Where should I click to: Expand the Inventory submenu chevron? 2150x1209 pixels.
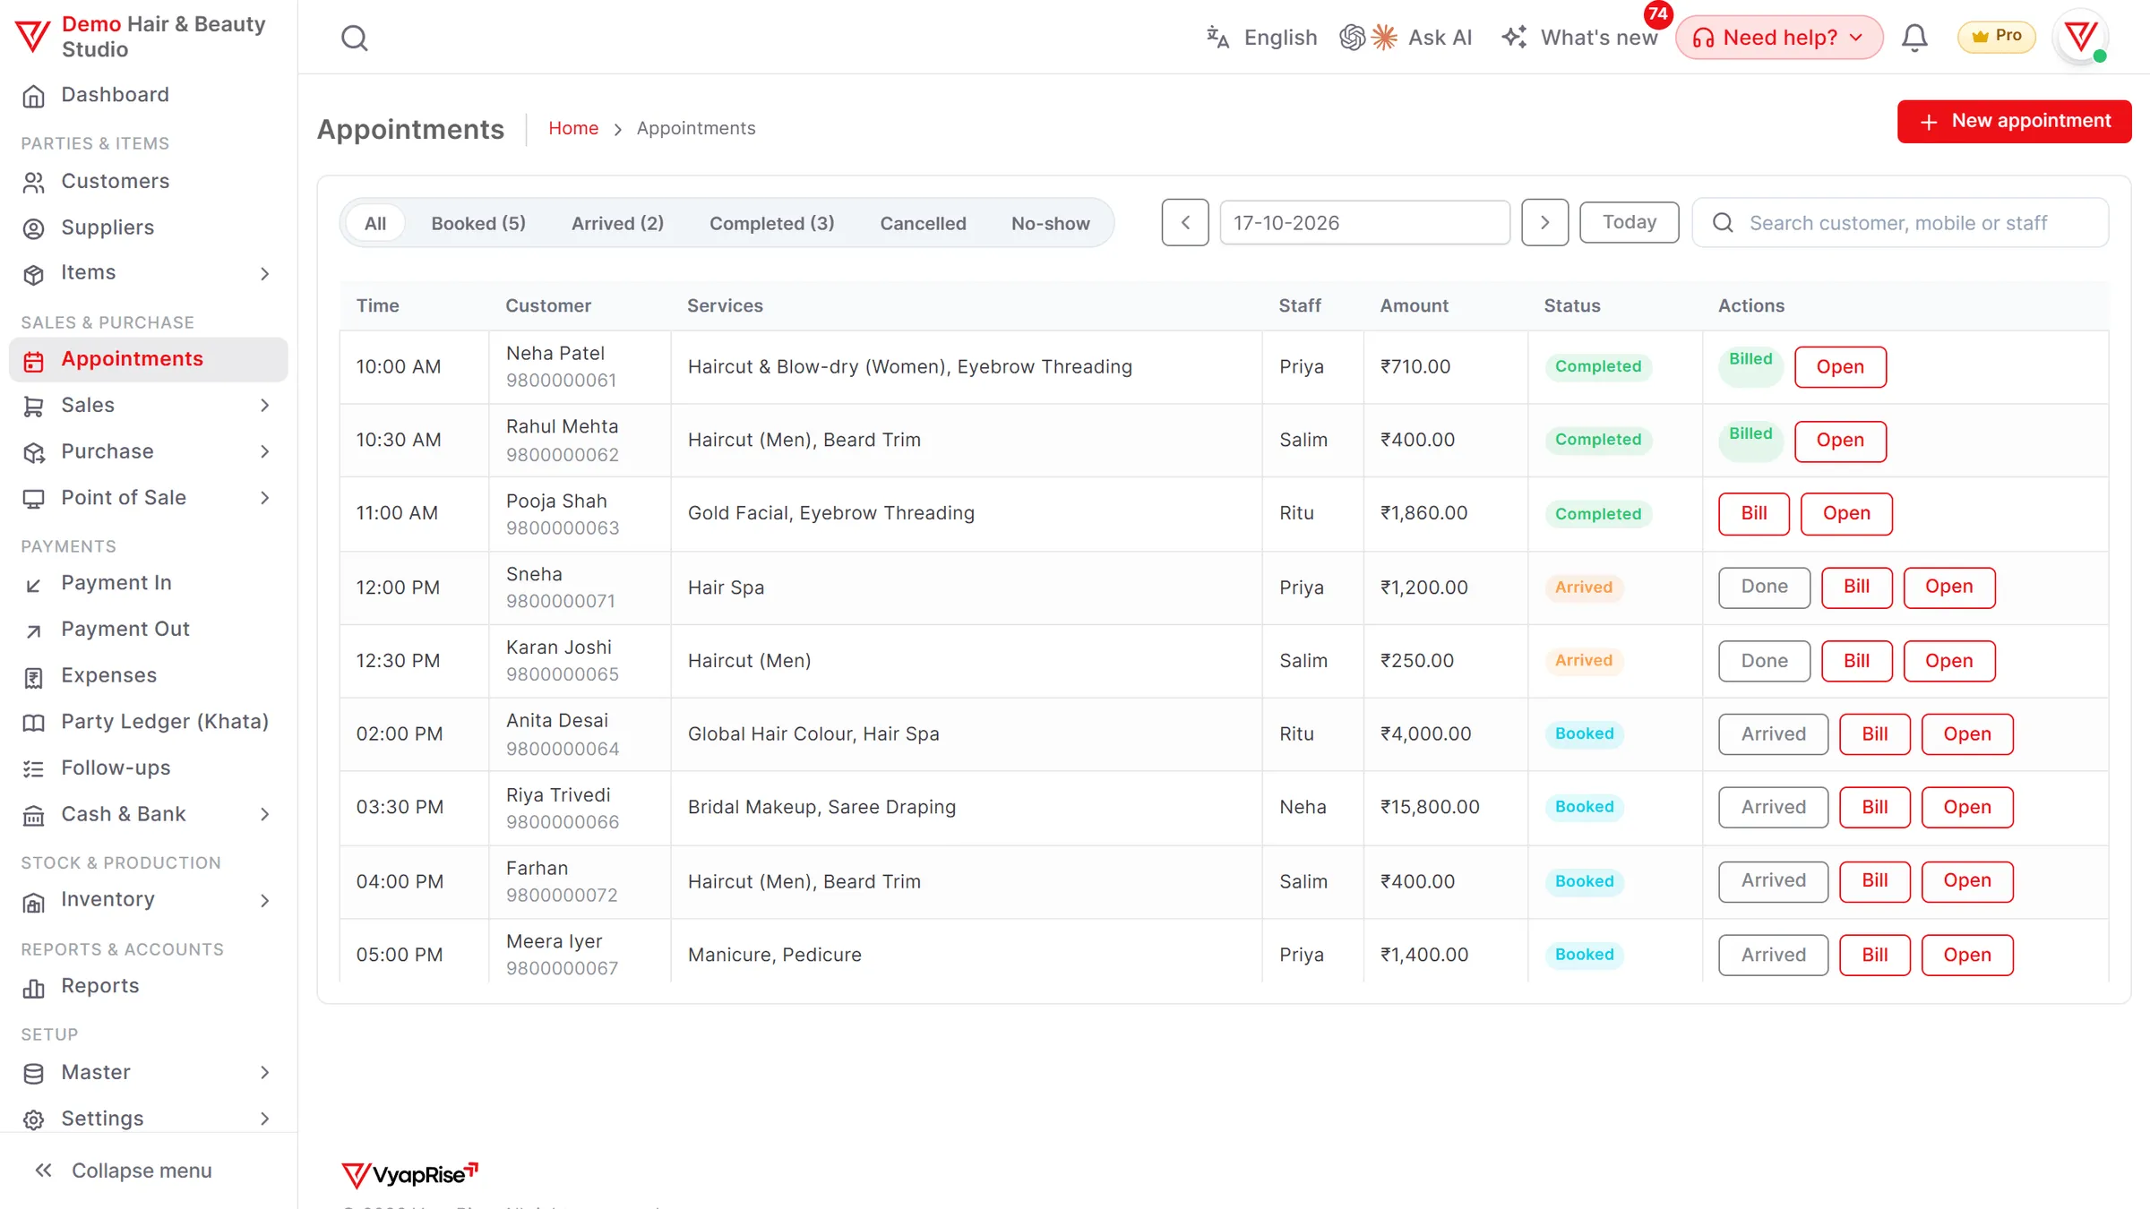pyautogui.click(x=264, y=900)
